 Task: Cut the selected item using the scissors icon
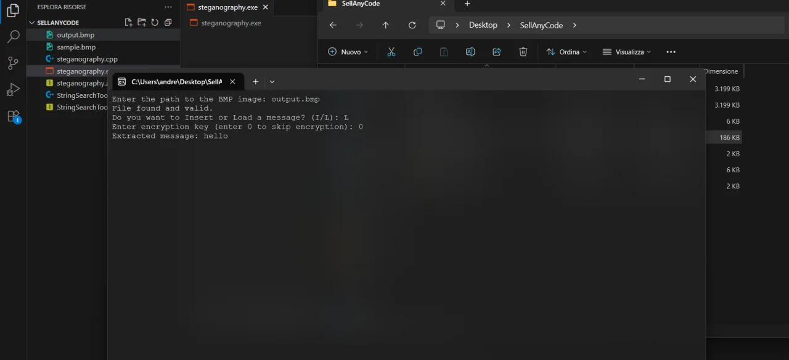coord(391,52)
